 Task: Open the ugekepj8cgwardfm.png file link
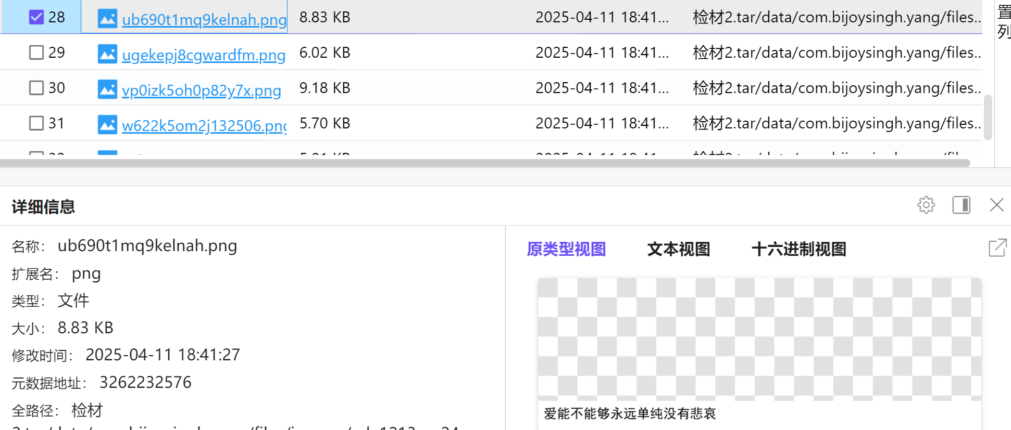click(203, 55)
